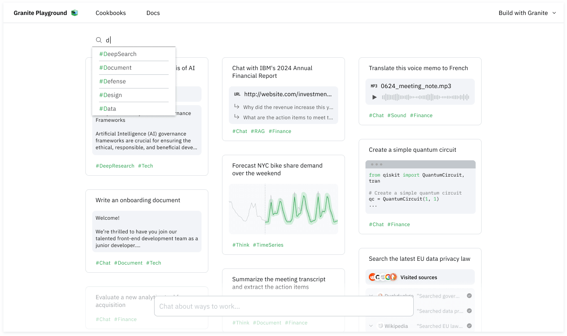Viewport: 567px width, 336px height.
Task: Collapse the Wikipedia source row chevron
Action: [x=371, y=326]
